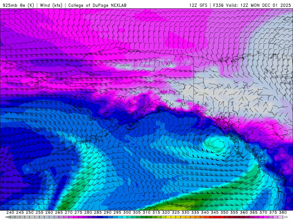Click the 245 value on the color scale

click(x=20, y=212)
